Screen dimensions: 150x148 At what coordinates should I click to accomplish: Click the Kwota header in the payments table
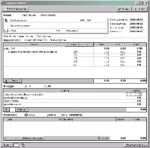tap(136, 120)
